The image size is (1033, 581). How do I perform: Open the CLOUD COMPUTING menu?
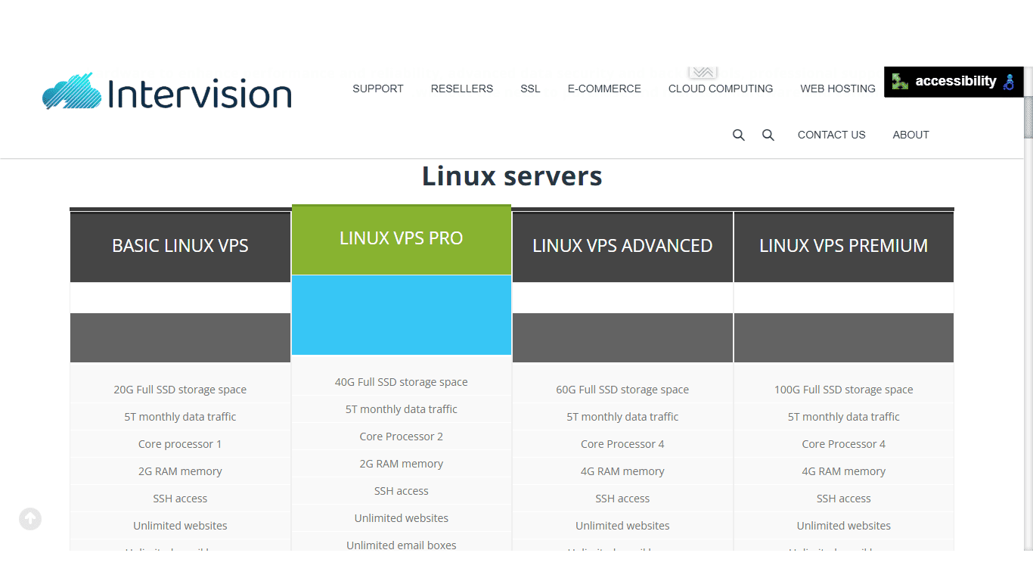click(x=721, y=89)
